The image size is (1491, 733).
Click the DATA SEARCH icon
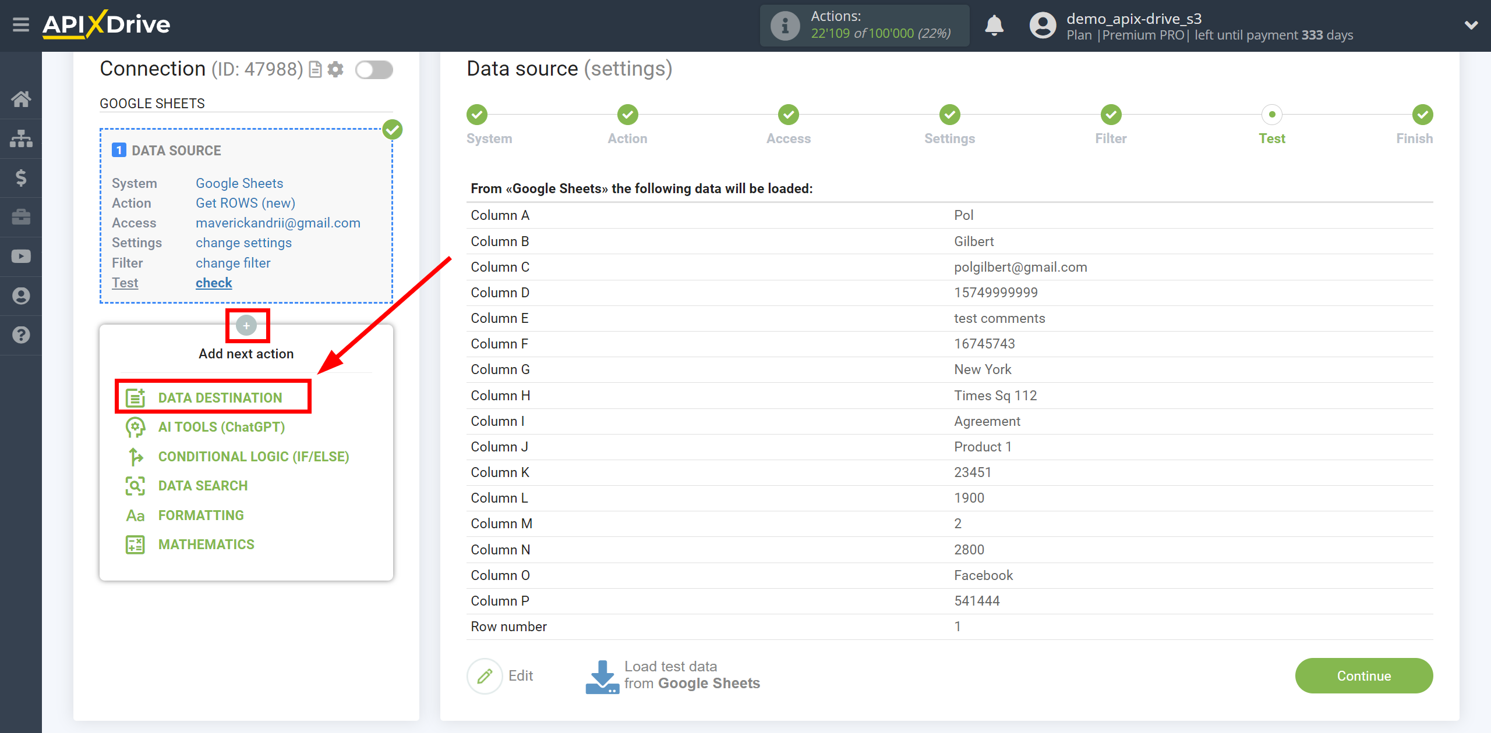click(x=133, y=486)
